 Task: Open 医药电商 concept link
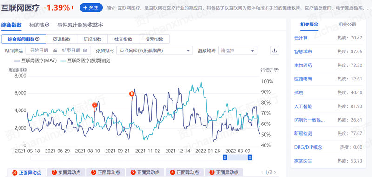(x=303, y=79)
